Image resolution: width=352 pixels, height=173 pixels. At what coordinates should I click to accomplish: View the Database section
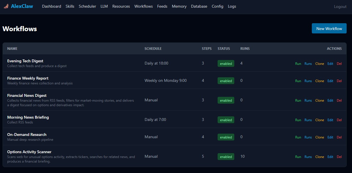coord(199,6)
